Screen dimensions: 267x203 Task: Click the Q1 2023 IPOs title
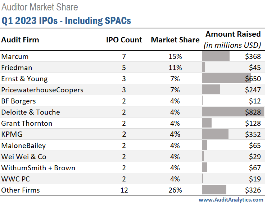[x=66, y=20]
